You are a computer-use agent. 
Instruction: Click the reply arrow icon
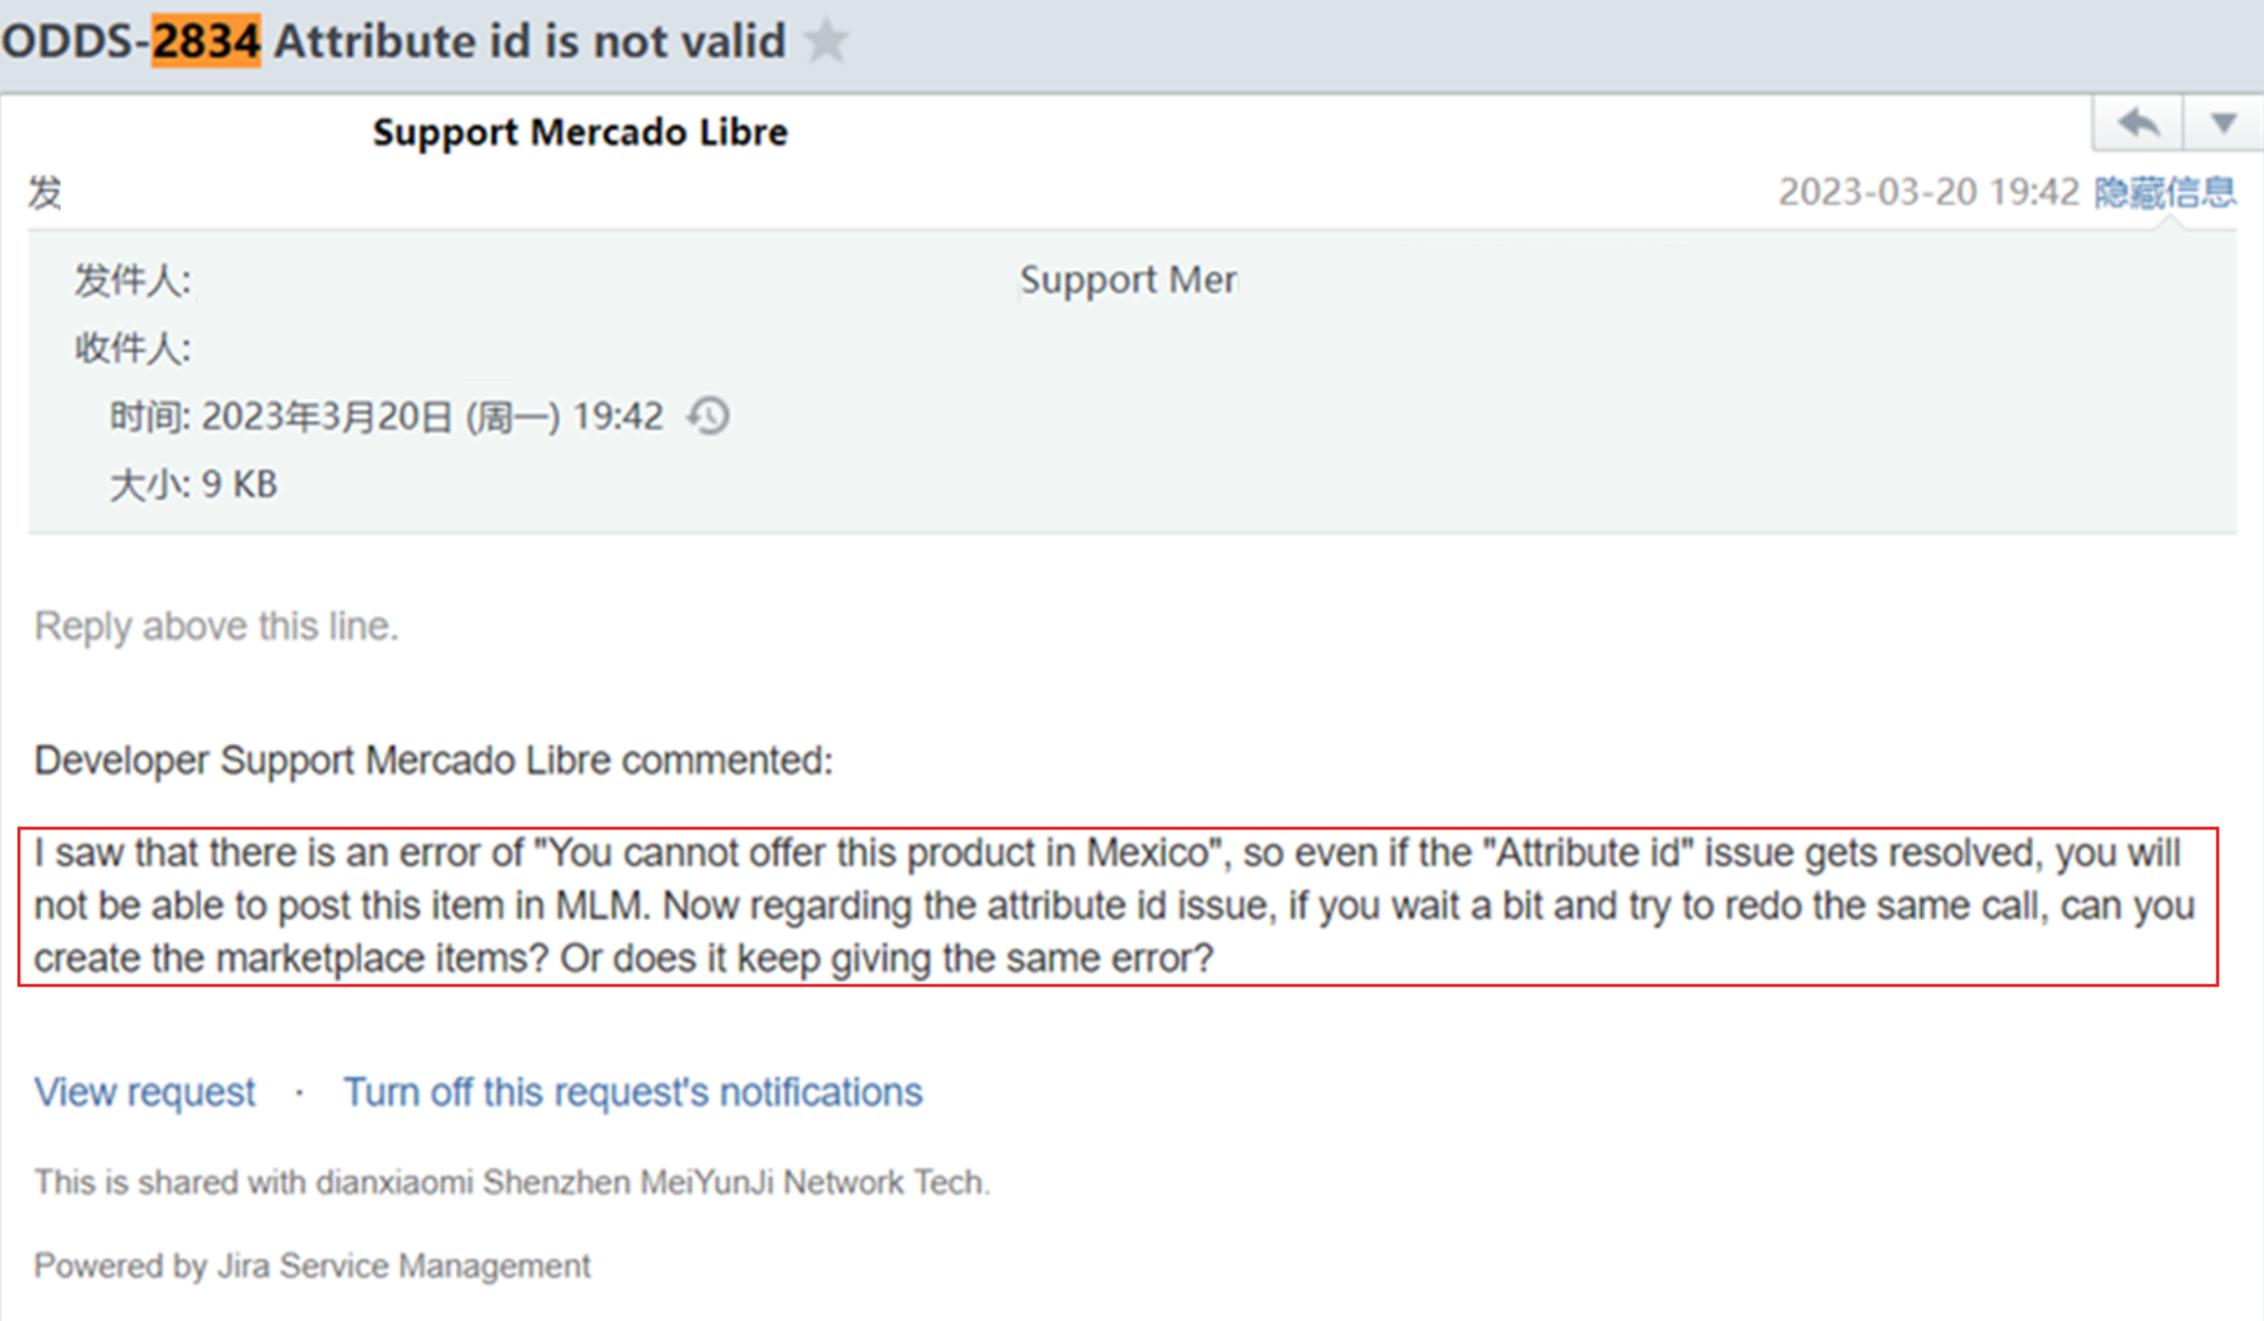(2137, 123)
